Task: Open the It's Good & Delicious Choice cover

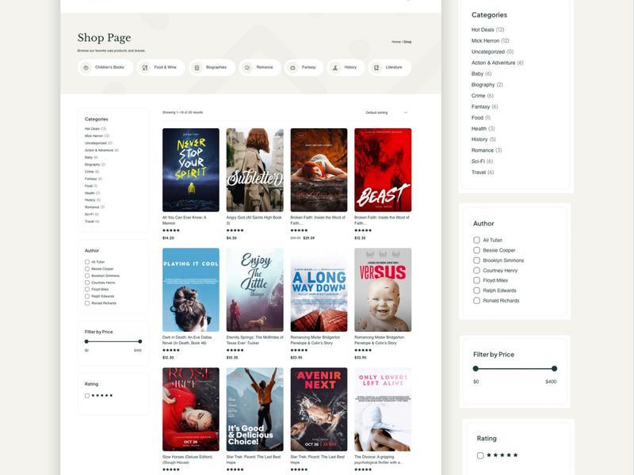Action: [x=254, y=409]
